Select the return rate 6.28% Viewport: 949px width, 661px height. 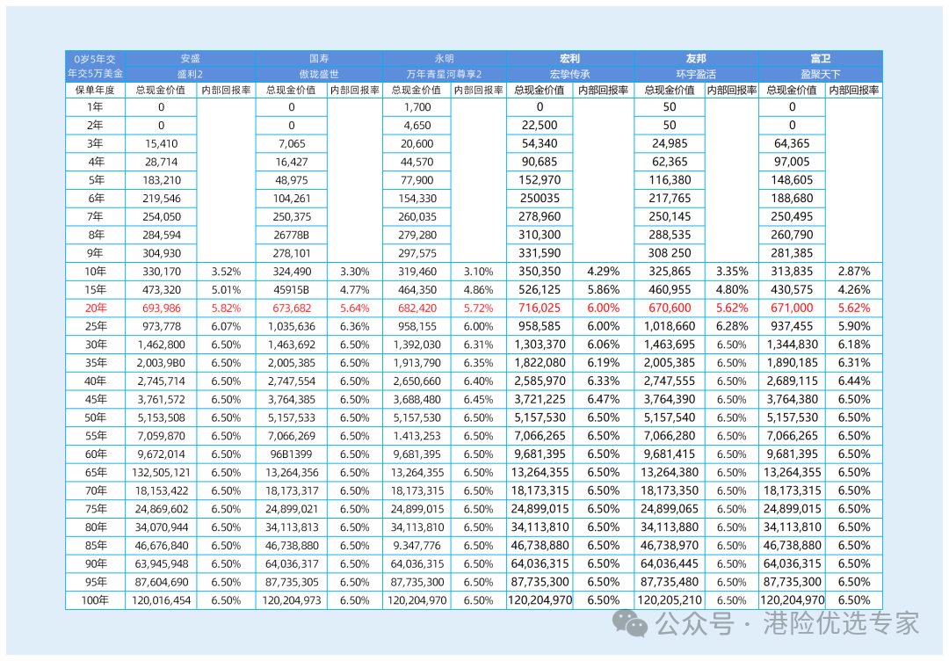point(732,326)
